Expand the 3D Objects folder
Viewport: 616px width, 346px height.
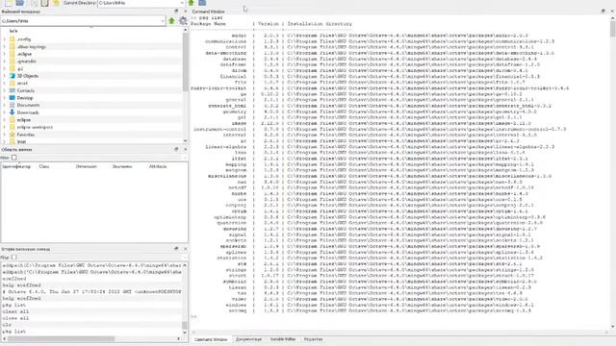click(x=4, y=76)
